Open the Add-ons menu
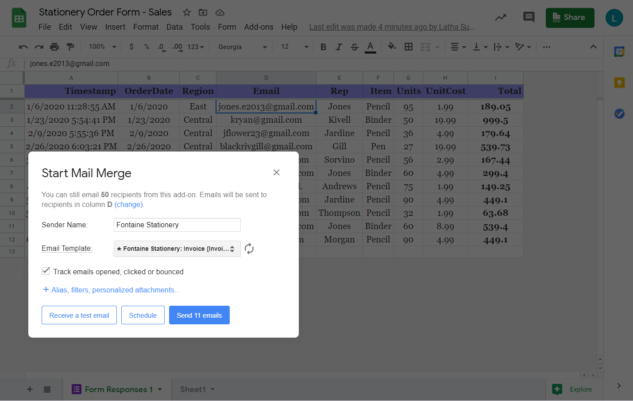The width and height of the screenshot is (633, 401). click(x=259, y=27)
